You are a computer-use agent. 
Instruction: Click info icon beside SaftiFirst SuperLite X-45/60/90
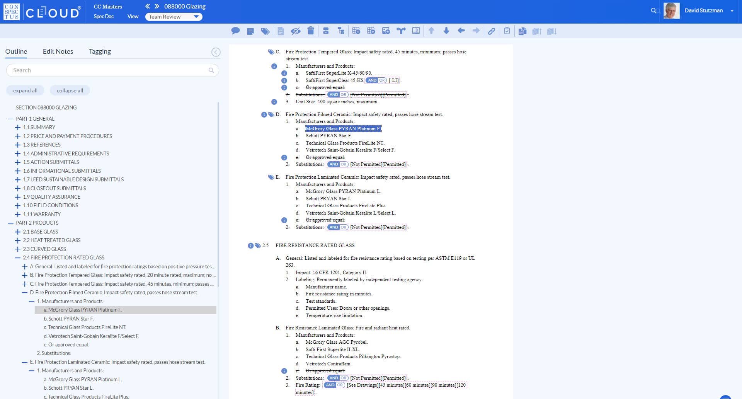(x=284, y=73)
